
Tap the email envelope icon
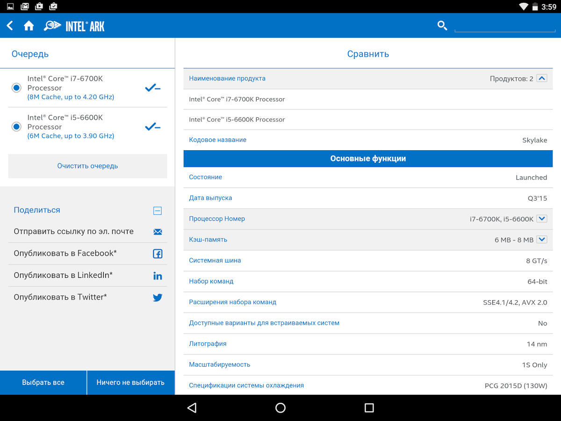click(x=158, y=232)
